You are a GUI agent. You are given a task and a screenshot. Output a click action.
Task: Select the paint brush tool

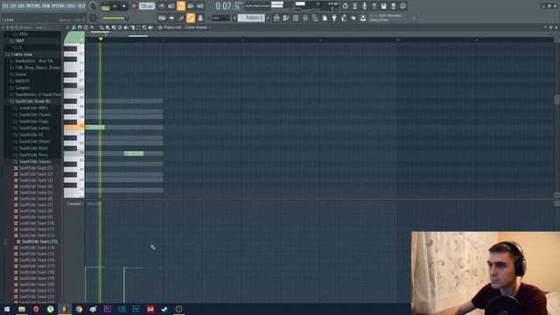point(108,27)
